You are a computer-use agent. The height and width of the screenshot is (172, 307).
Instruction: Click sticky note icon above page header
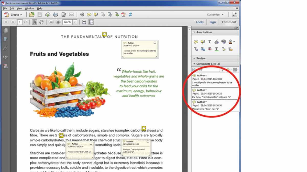coord(104,34)
